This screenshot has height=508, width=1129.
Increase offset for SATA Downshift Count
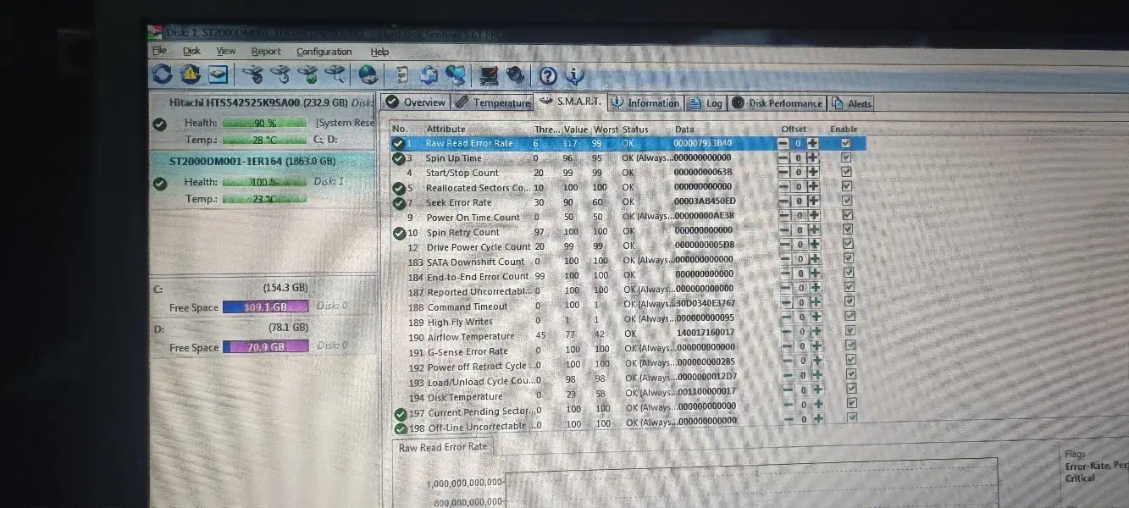pyautogui.click(x=815, y=259)
